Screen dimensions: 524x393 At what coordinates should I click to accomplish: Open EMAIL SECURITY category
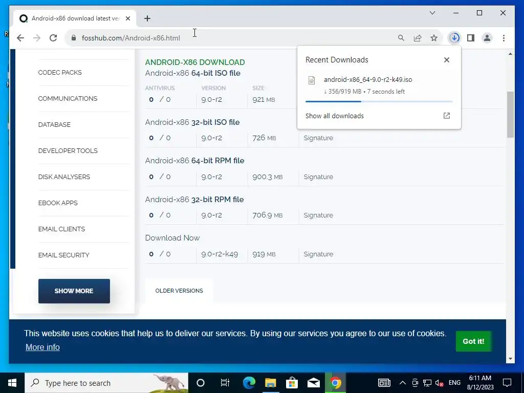tap(64, 255)
